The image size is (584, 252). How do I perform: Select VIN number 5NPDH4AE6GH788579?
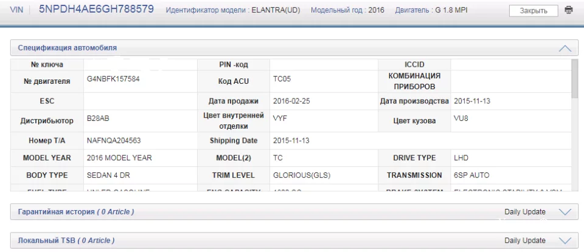[96, 9]
